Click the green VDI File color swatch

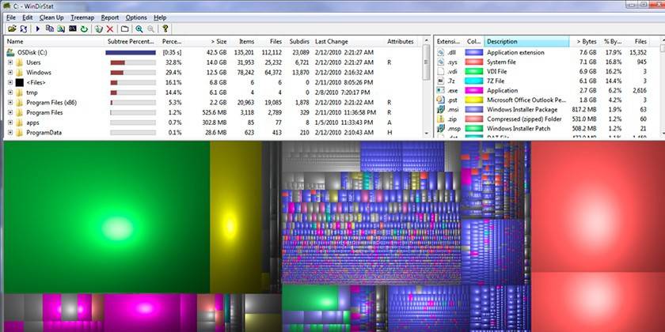click(474, 71)
